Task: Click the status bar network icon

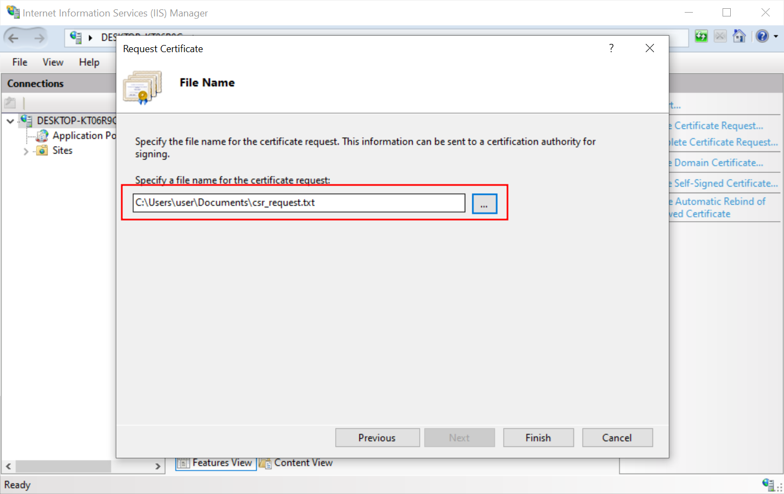Action: pyautogui.click(x=769, y=484)
